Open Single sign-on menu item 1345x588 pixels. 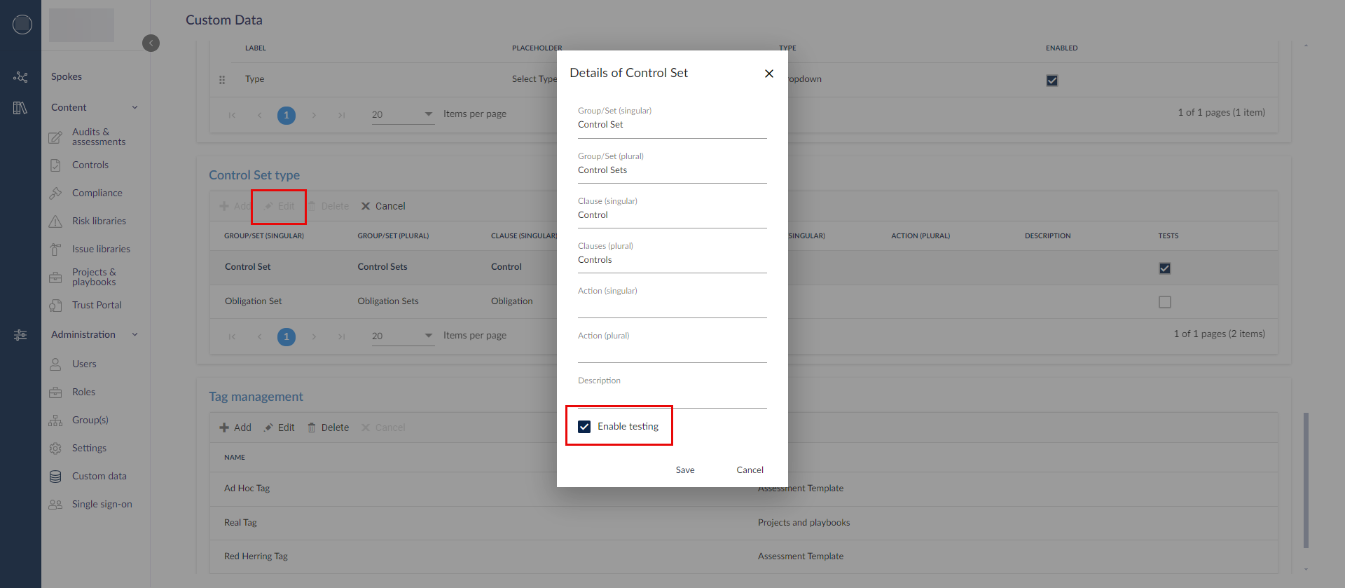[102, 505]
